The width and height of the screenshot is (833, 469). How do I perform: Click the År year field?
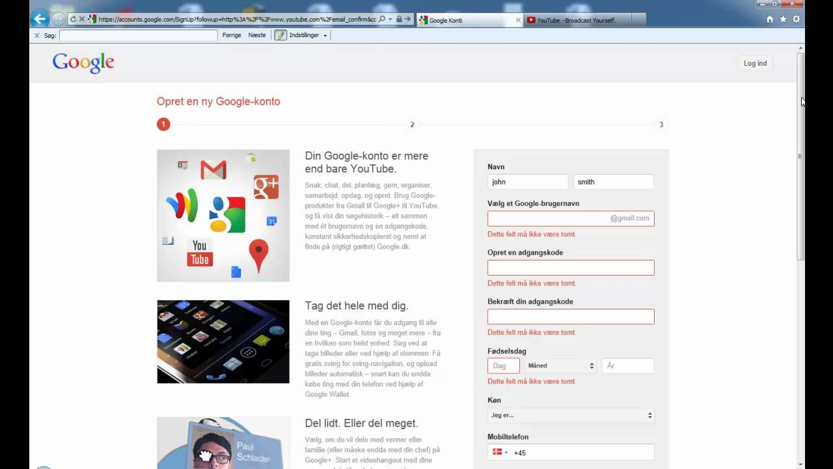coord(628,365)
